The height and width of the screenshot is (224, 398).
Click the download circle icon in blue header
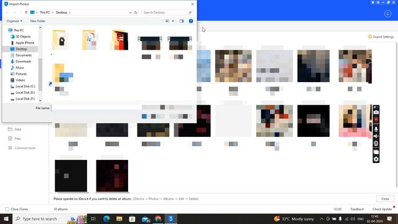pos(387,14)
